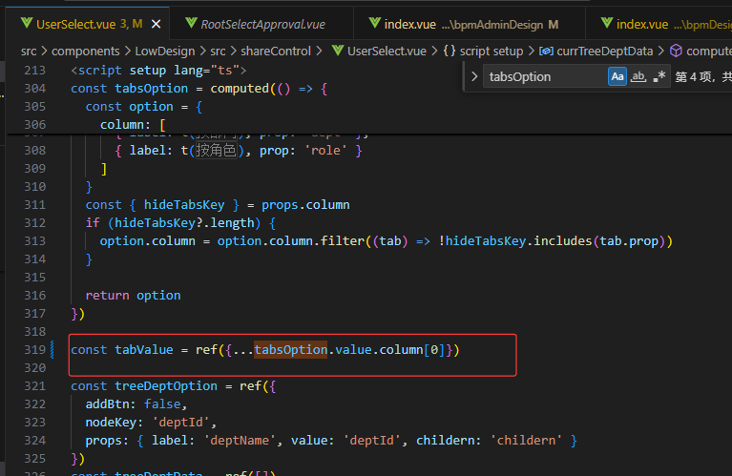Click highlighted tabsOption on line 319

(x=290, y=350)
